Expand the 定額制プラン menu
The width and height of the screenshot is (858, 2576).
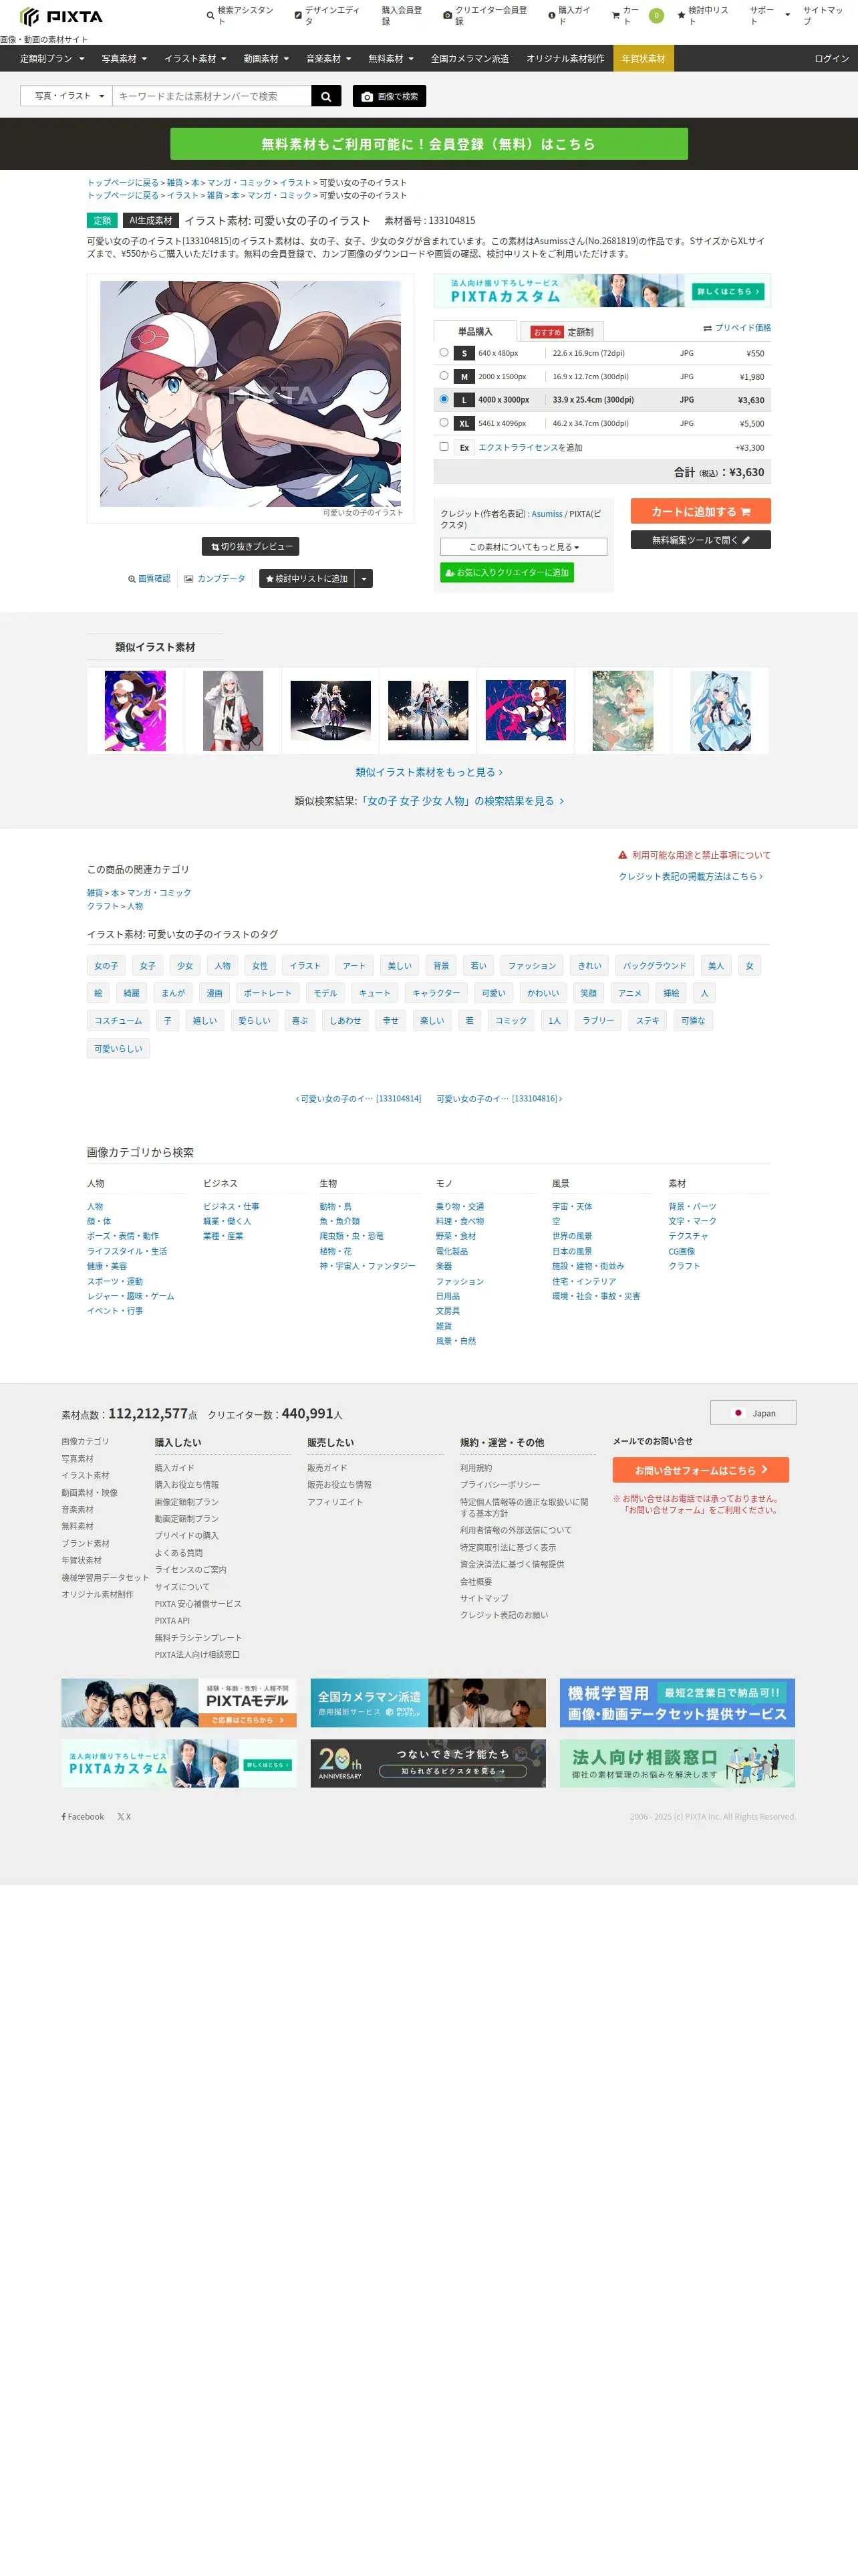pos(52,59)
